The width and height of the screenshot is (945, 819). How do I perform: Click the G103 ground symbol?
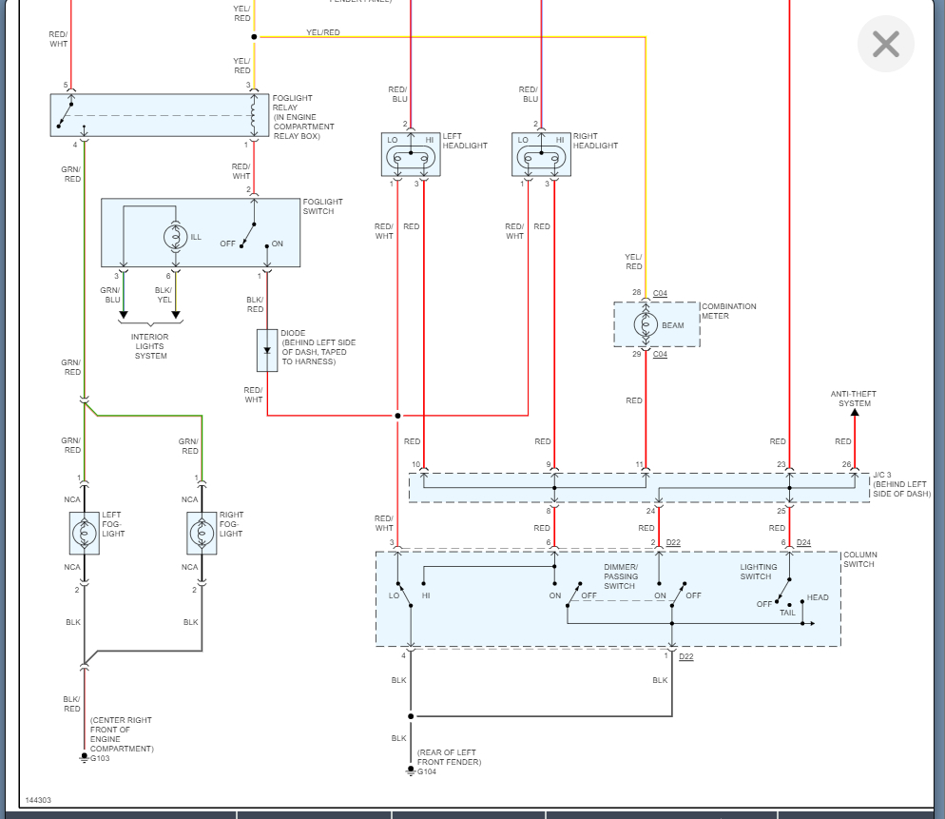(85, 757)
